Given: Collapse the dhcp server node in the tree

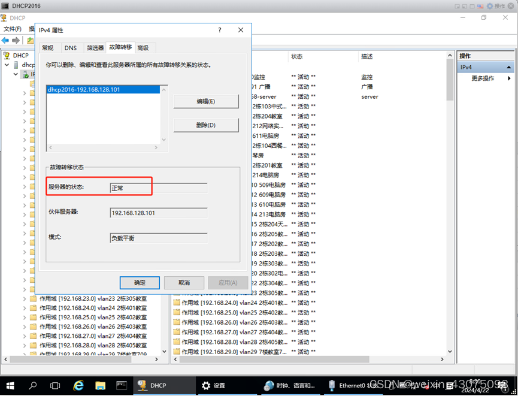Looking at the screenshot, I should pos(7,65).
